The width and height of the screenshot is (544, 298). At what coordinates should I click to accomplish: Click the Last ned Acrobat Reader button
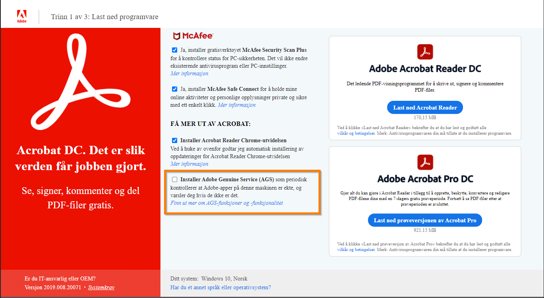(425, 107)
